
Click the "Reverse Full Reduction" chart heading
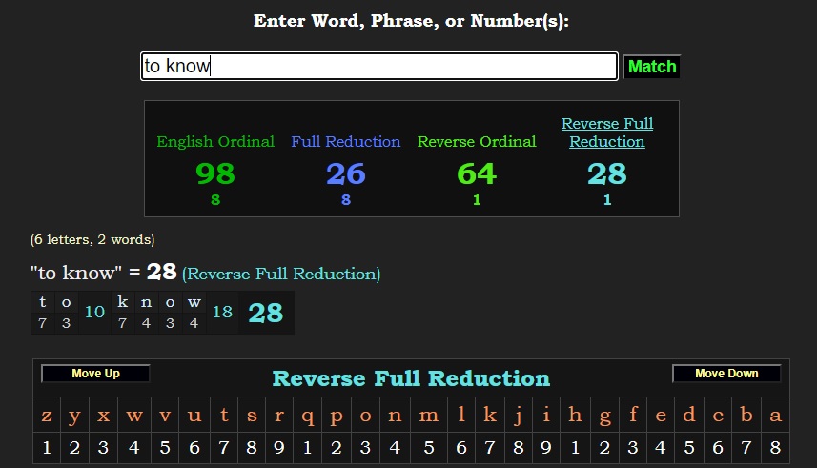(411, 378)
